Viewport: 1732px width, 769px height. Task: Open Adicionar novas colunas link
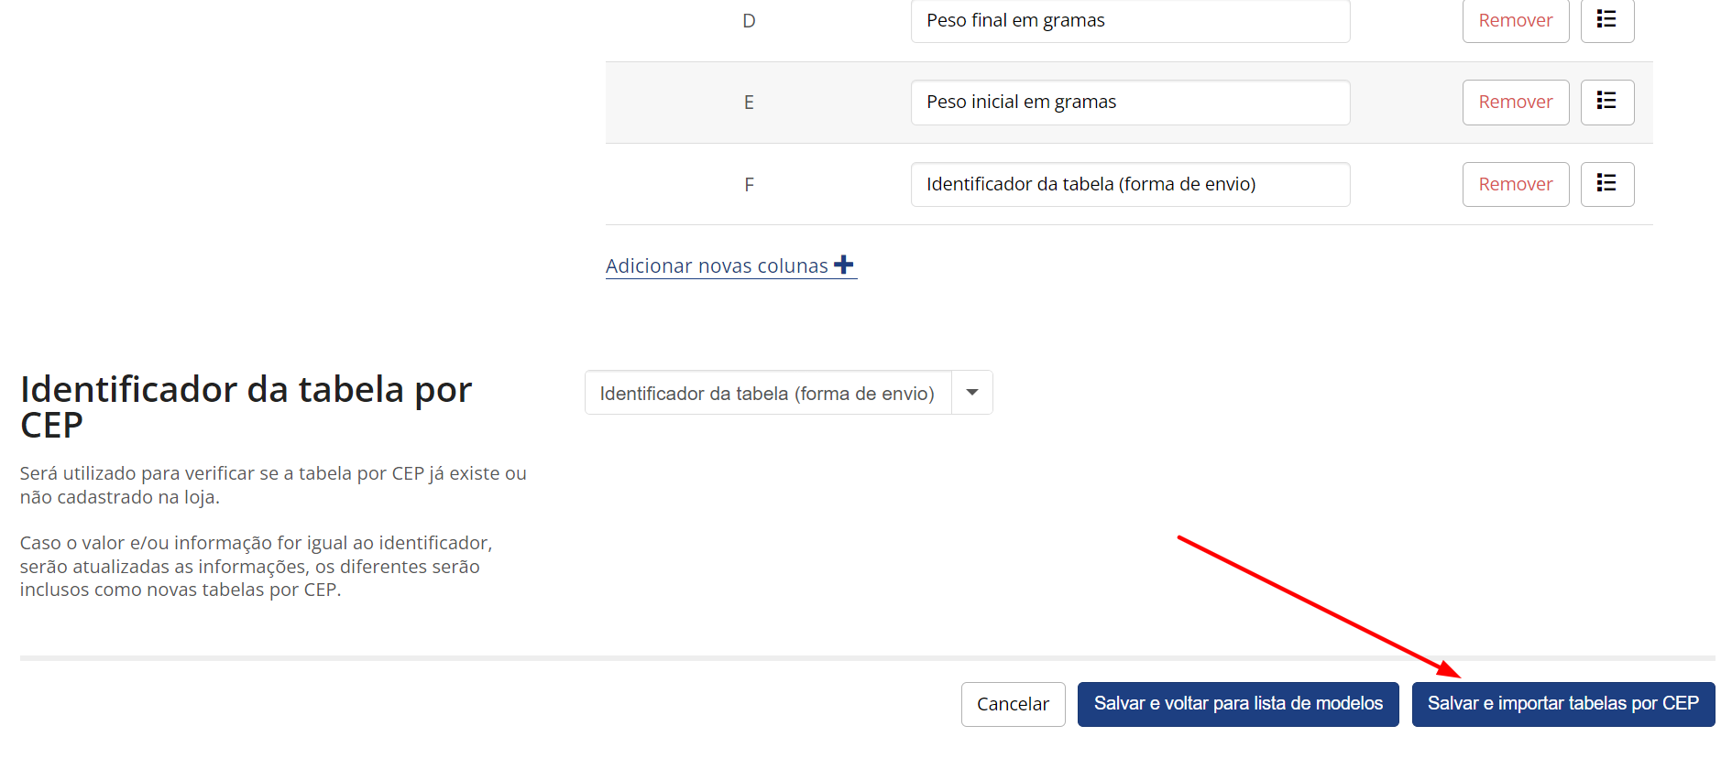[730, 265]
